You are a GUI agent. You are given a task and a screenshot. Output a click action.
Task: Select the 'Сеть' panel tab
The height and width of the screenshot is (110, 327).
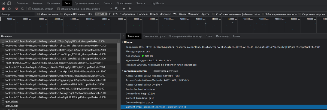(x=67, y=3)
